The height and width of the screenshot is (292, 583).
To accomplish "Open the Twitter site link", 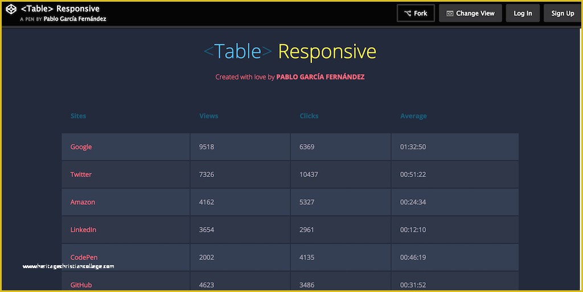I will pyautogui.click(x=81, y=174).
